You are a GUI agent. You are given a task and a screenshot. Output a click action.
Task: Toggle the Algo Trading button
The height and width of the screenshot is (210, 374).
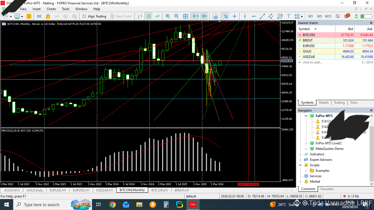click(94, 16)
